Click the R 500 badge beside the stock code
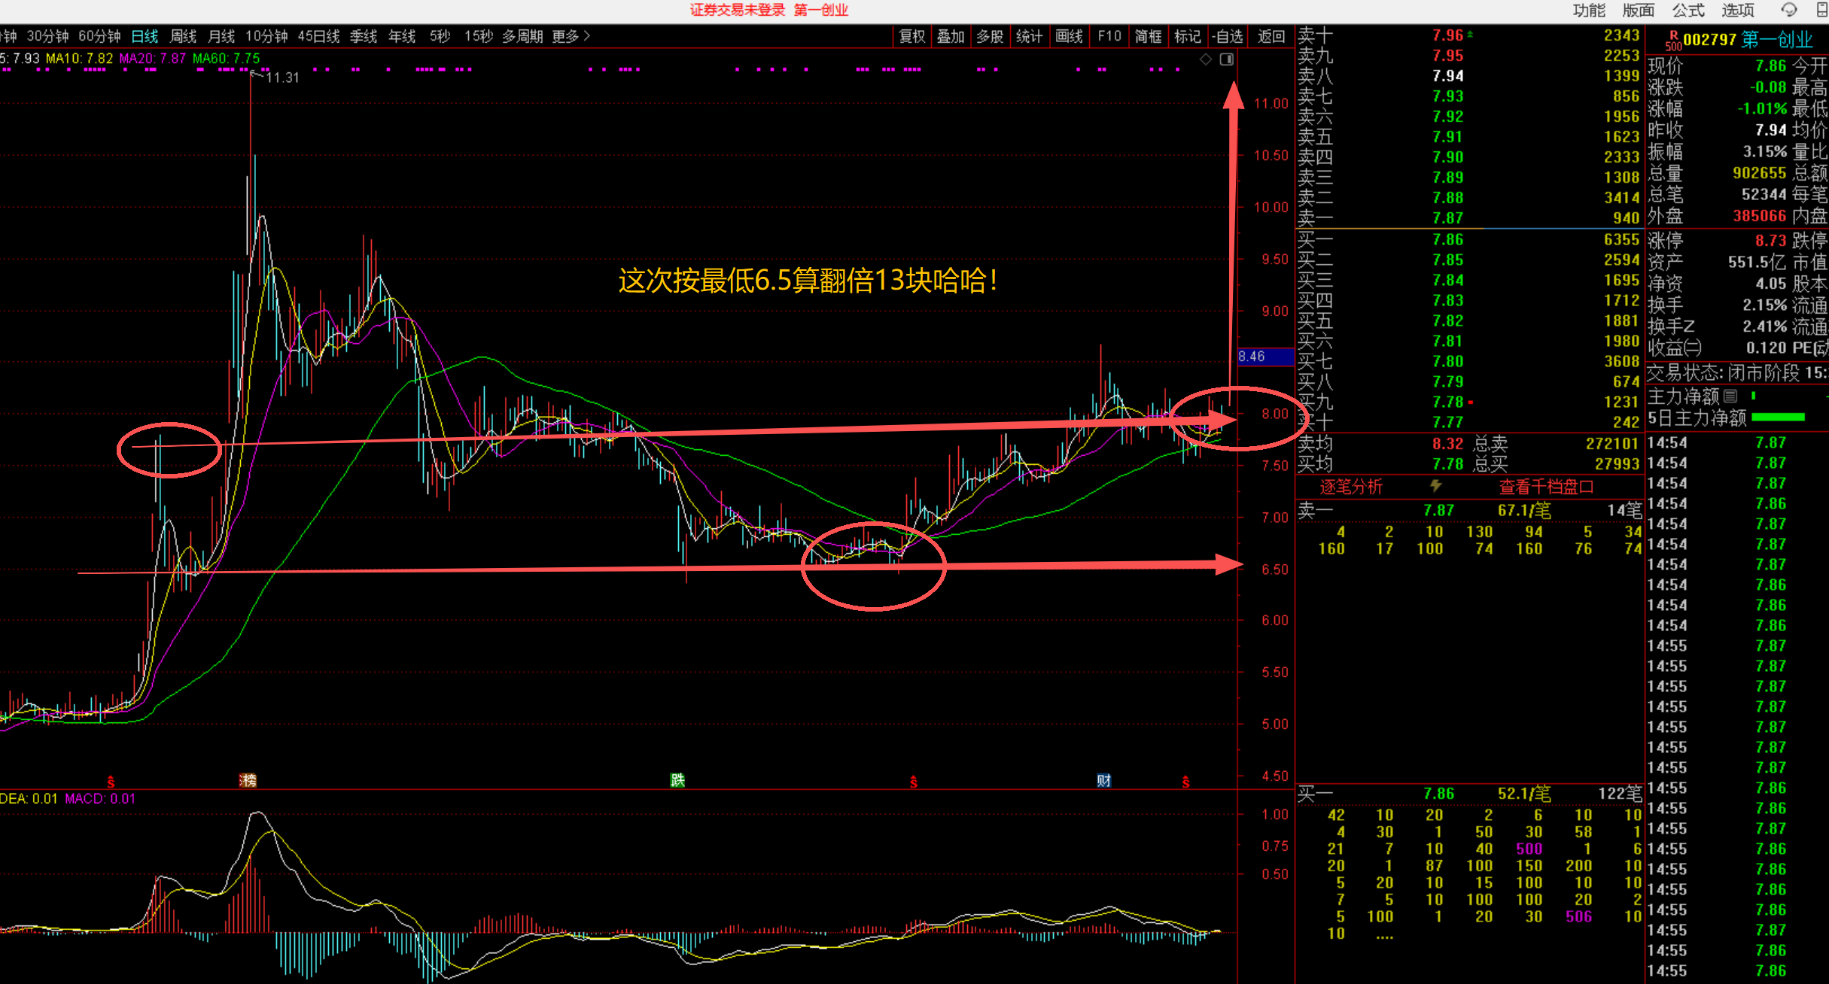Viewport: 1829px width, 984px height. point(1672,41)
